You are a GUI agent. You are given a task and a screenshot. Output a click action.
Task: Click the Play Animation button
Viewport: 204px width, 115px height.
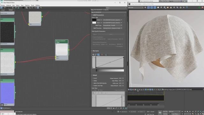[x=187, y=111]
